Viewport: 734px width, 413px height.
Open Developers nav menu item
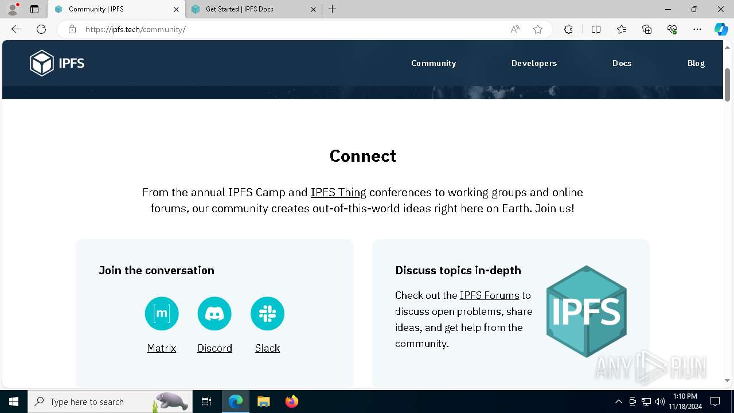tap(534, 63)
